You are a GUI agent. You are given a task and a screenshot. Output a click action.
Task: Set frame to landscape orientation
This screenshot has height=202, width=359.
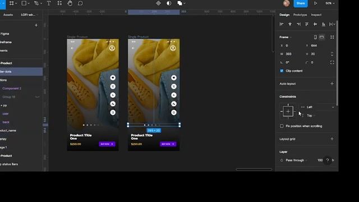[321, 37]
